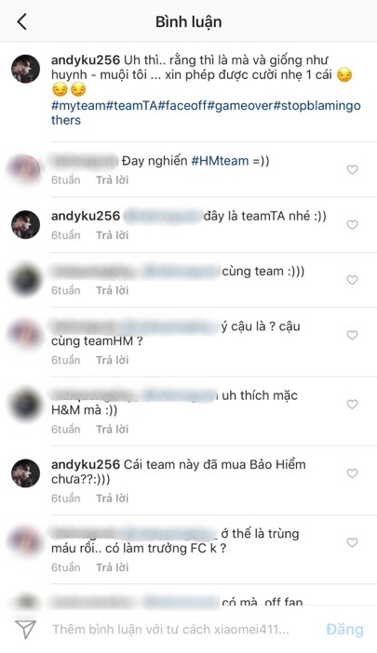Tap the Đăng post button

pyautogui.click(x=344, y=629)
